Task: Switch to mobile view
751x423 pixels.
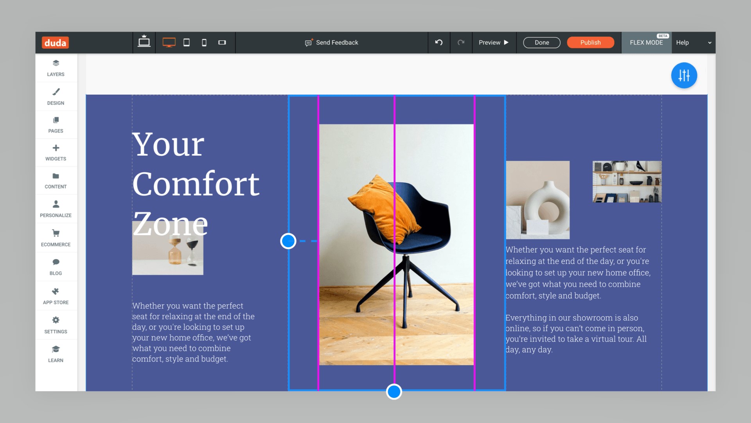Action: click(x=203, y=42)
